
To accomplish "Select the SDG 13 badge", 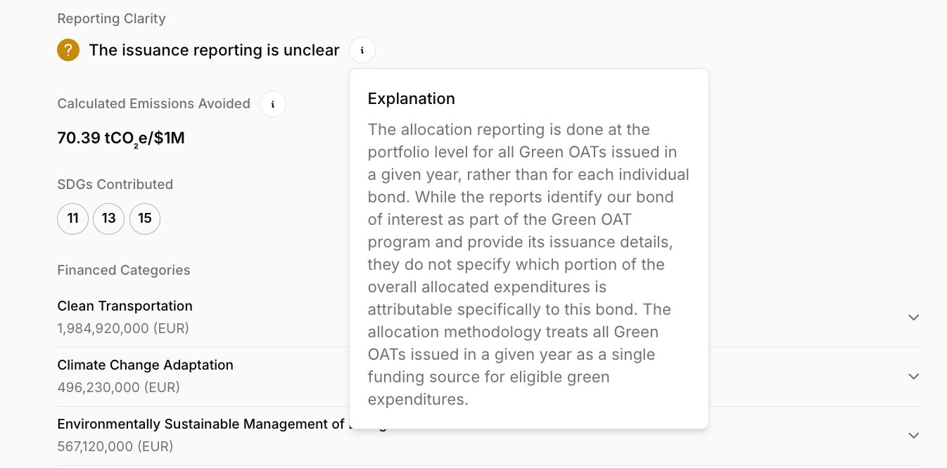I will 108,219.
